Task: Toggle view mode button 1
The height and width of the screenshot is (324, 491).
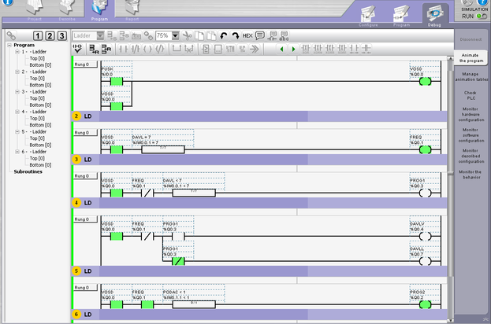Action: pos(38,35)
